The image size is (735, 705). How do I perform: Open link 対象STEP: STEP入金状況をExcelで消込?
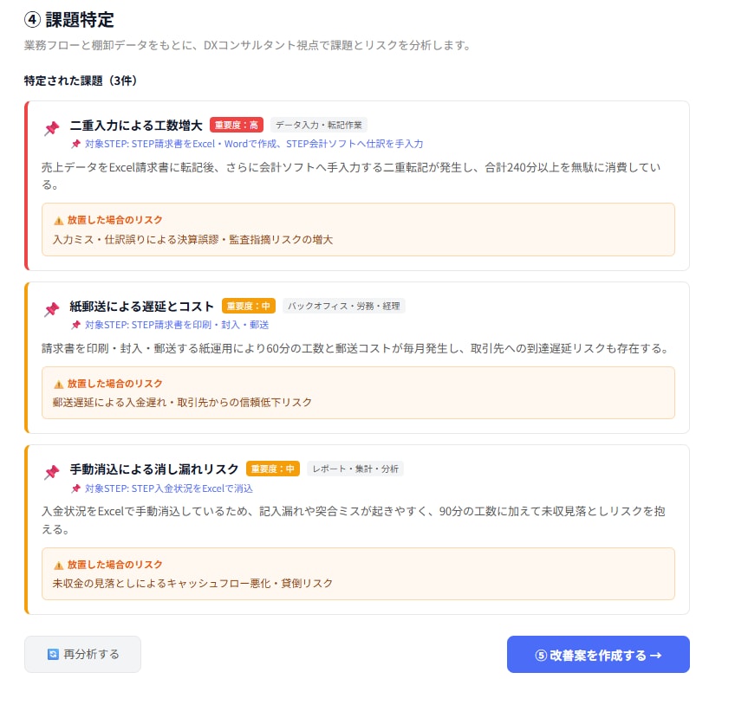[x=169, y=488]
